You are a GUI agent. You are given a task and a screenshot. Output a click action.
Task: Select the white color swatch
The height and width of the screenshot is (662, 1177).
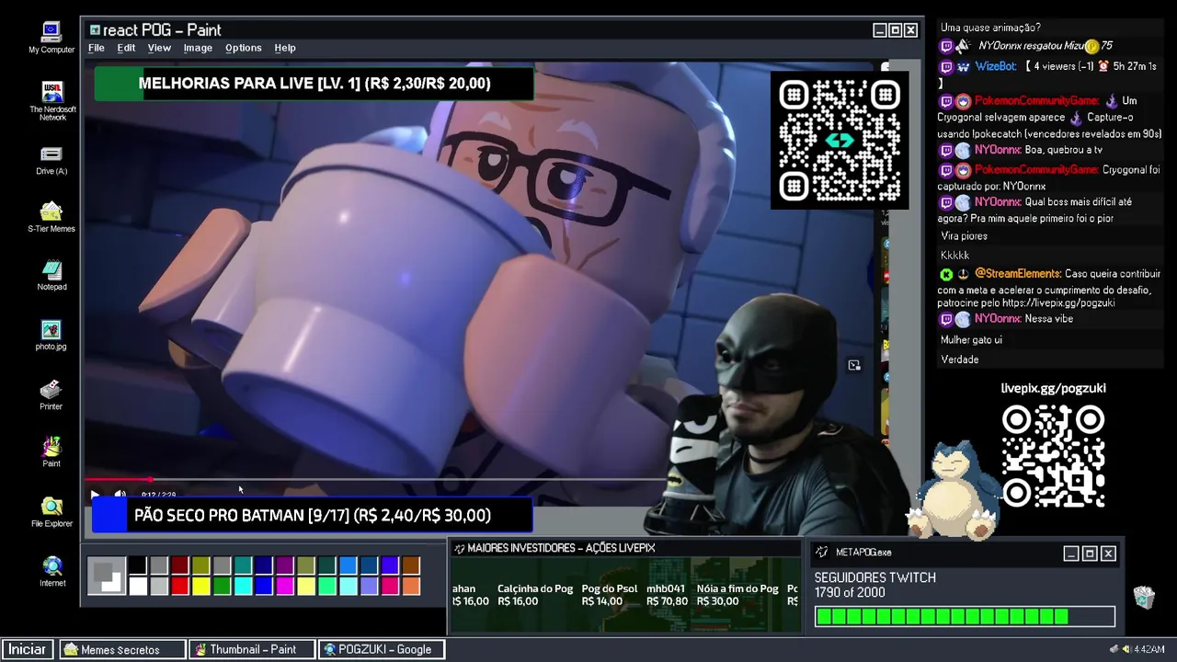pyautogui.click(x=138, y=586)
